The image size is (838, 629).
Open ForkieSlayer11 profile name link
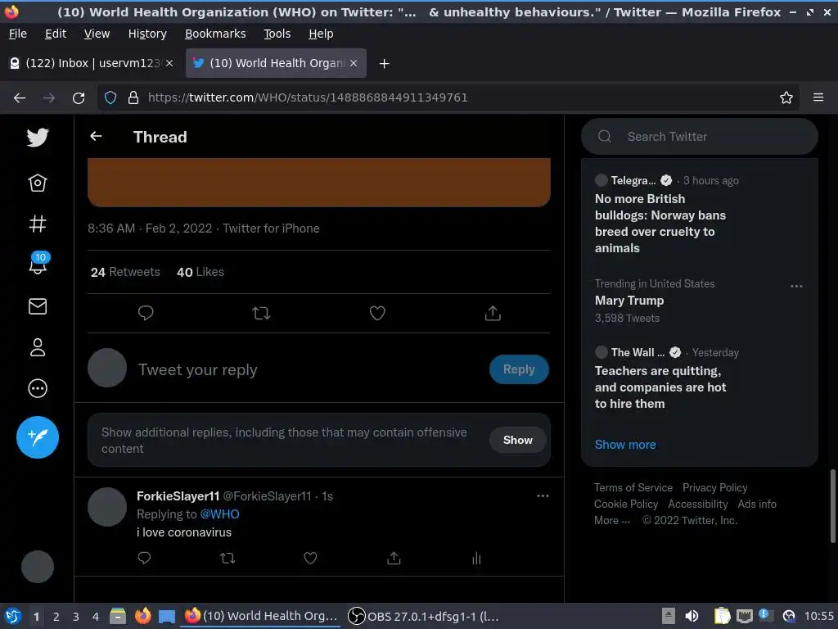tap(178, 496)
